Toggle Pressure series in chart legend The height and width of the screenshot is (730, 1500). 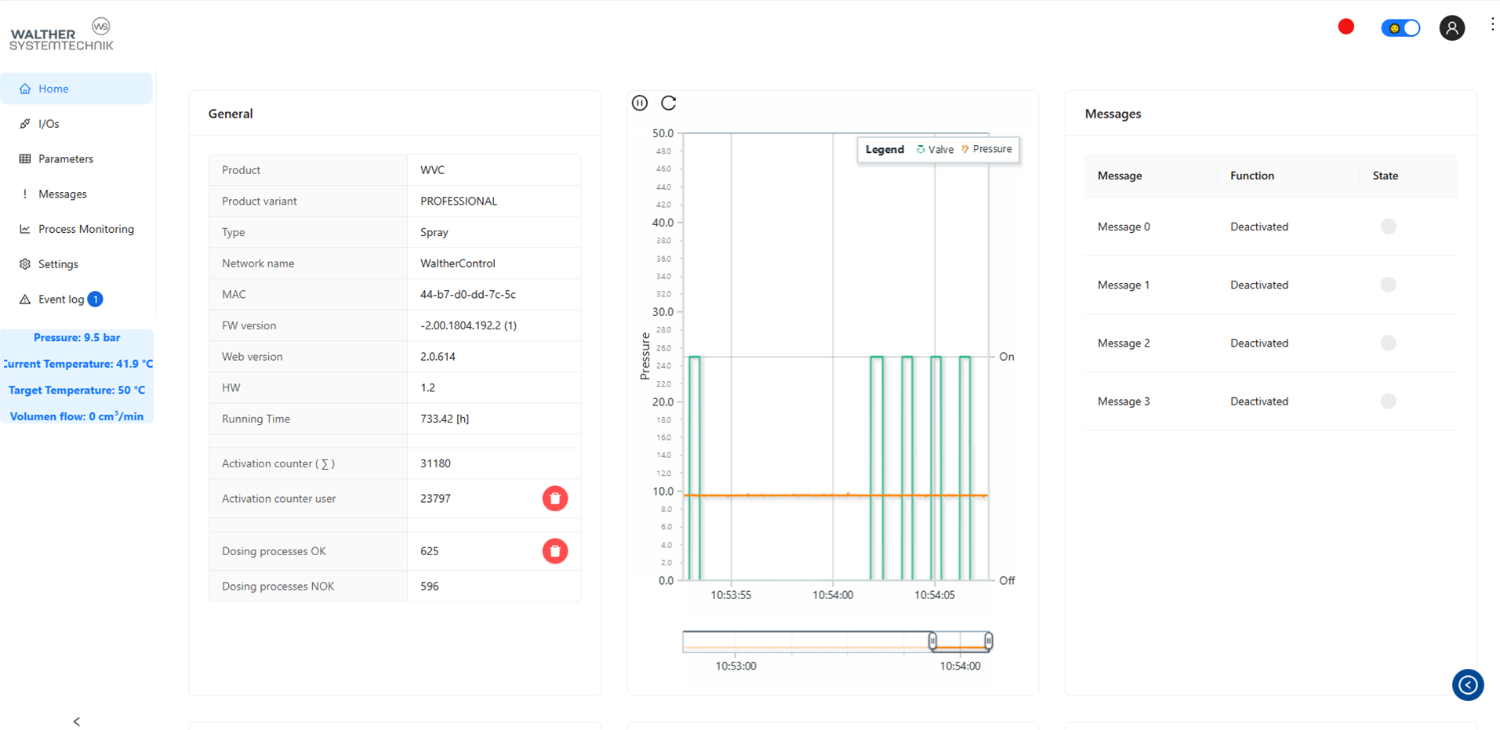pos(986,149)
